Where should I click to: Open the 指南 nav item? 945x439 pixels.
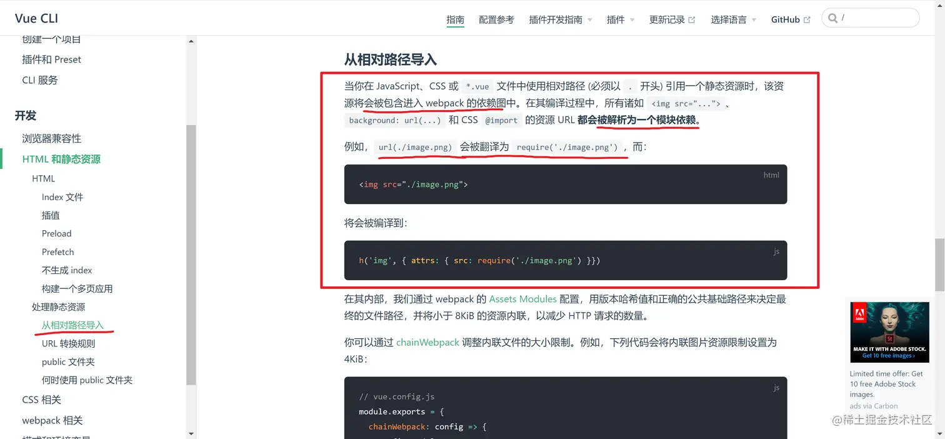click(x=455, y=19)
